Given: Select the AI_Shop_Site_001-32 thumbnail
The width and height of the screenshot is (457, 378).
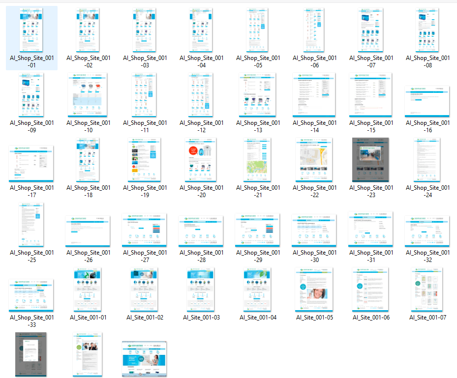Looking at the screenshot, I should 427,231.
